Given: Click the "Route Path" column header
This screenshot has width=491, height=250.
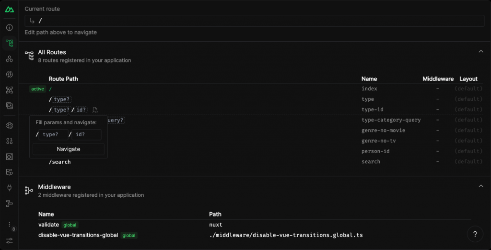Looking at the screenshot, I should point(63,79).
